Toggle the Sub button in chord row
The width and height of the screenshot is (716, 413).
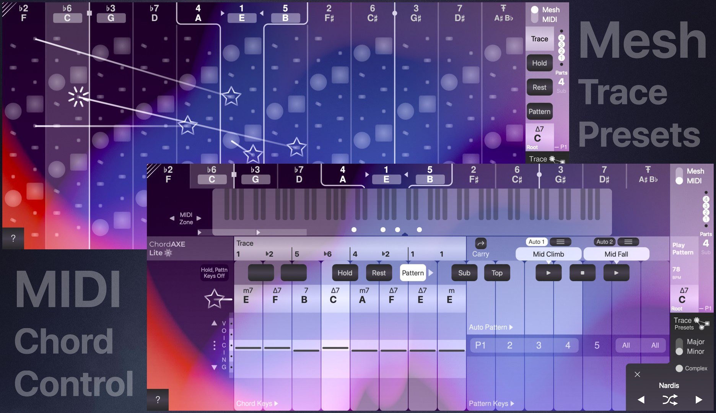coord(464,273)
